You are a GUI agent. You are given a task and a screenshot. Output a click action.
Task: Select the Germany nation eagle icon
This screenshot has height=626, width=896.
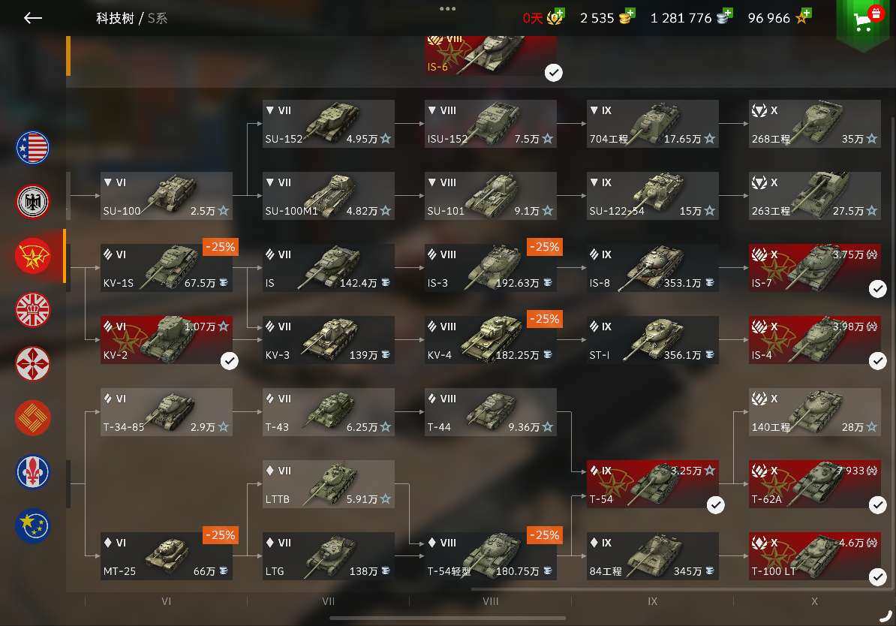[x=32, y=201]
